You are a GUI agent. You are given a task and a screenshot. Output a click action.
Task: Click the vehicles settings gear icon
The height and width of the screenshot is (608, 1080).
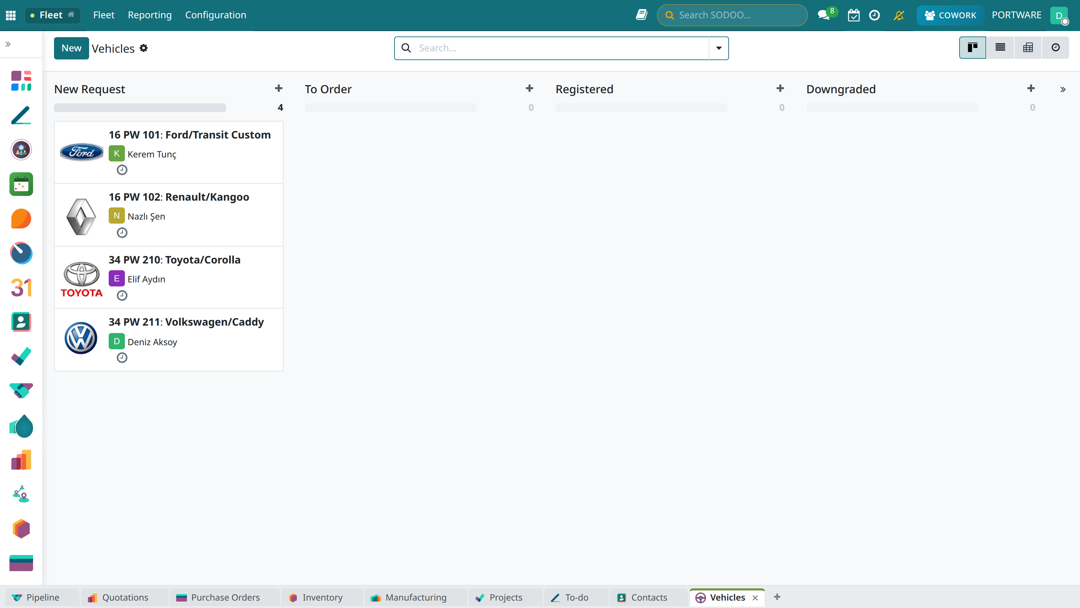[144, 48]
